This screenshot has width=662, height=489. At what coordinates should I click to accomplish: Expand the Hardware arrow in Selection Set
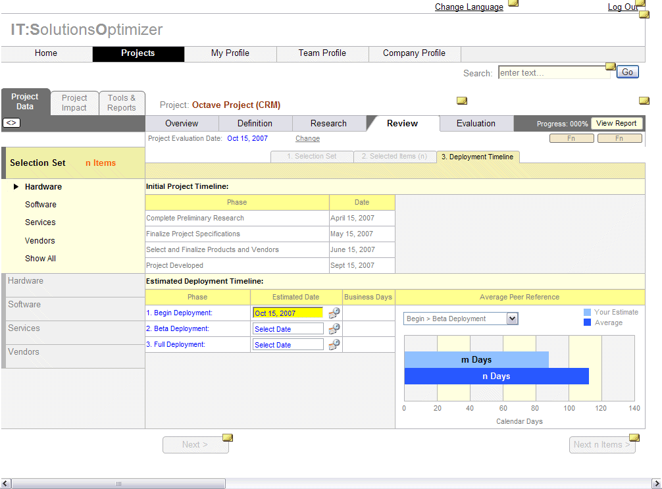click(x=16, y=187)
